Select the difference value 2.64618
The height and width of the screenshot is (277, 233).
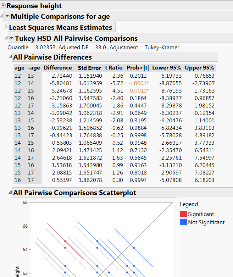pos(62,157)
